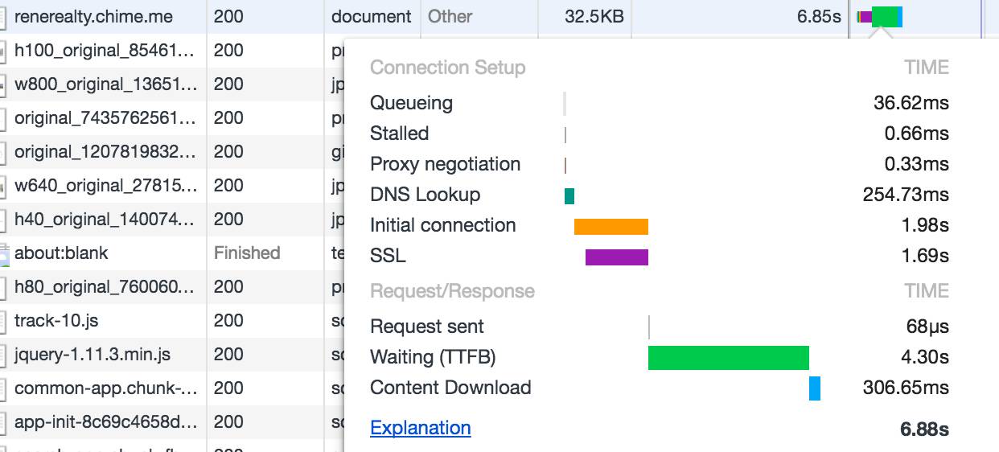Click the Explanation link in timing popup
999x452 pixels.
pyautogui.click(x=420, y=428)
